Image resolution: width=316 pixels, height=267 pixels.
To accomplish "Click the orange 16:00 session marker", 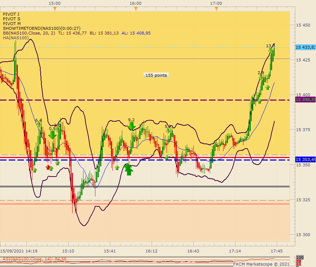I will point(136,8).
